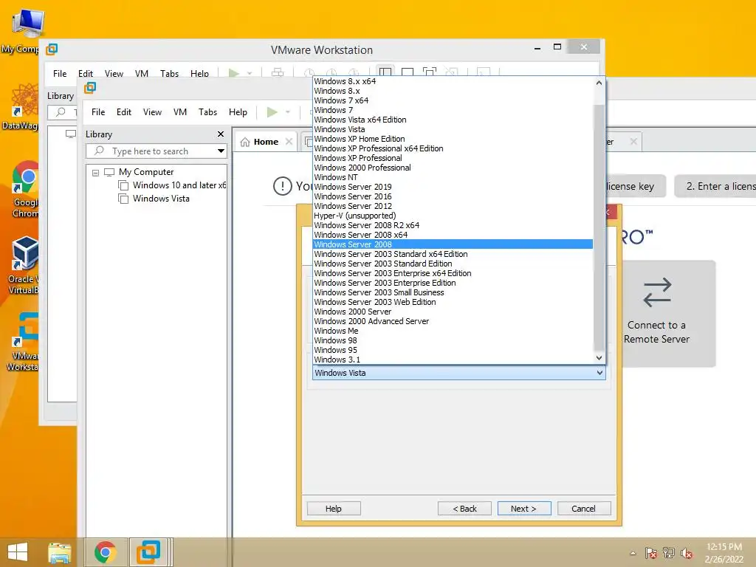Screen dimensions: 756x567
Task: Click the single window view icon in the back toolbar
Action: point(408,73)
